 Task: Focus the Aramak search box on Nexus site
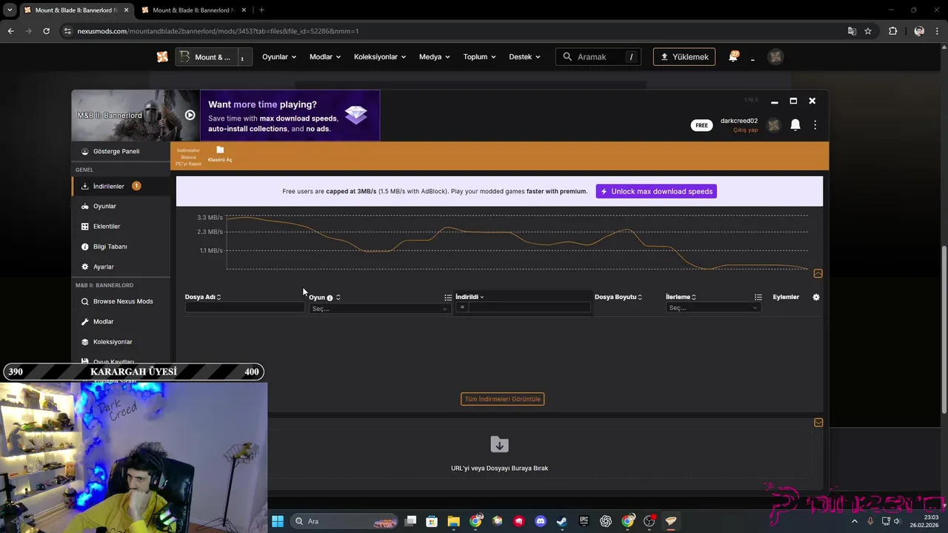click(598, 57)
